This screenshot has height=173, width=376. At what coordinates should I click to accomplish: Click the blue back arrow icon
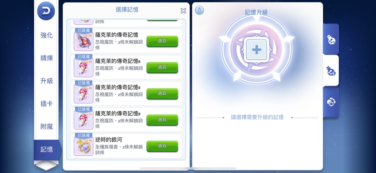[x=46, y=11]
